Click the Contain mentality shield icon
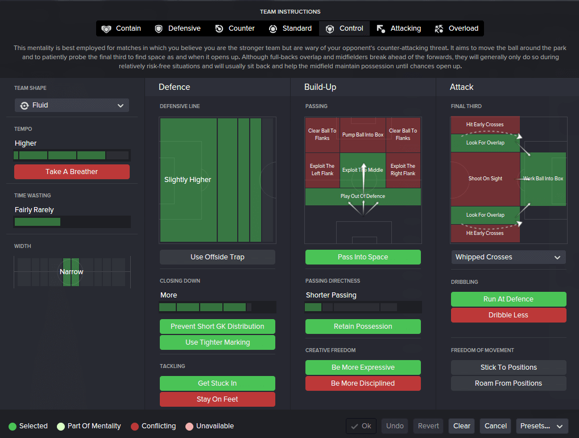Screen dimensions: 579x438 [x=106, y=29]
